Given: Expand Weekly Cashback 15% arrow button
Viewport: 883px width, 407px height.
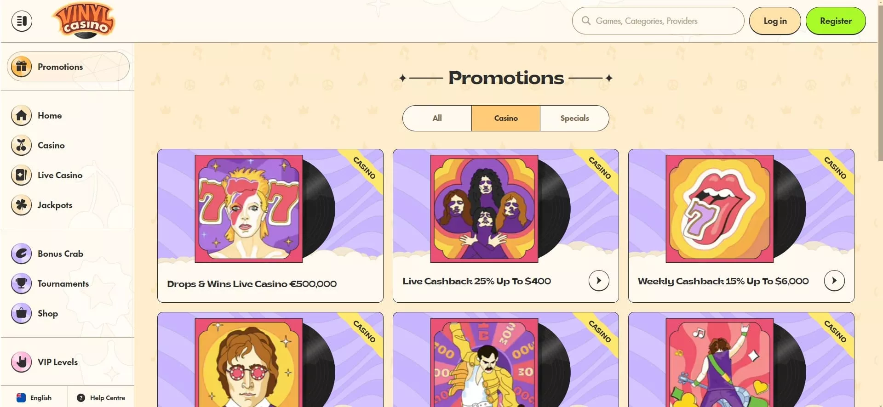Looking at the screenshot, I should (834, 281).
